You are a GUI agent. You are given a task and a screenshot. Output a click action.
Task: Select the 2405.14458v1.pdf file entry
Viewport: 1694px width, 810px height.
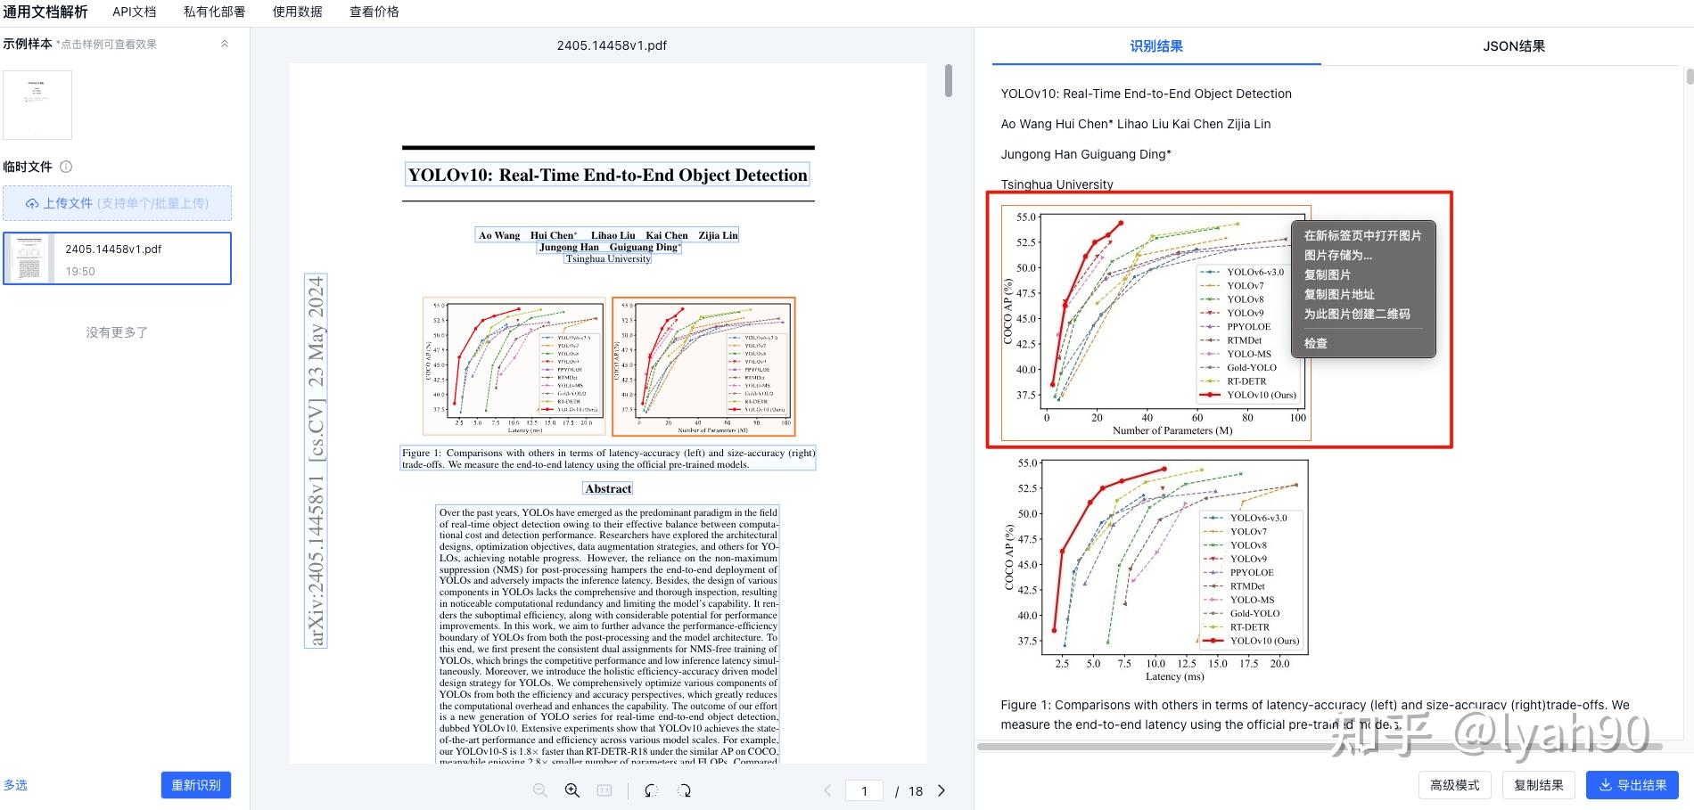tap(118, 258)
